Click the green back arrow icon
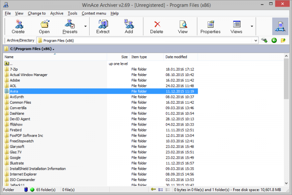The width and height of the screenshot is (292, 195). (x=274, y=40)
